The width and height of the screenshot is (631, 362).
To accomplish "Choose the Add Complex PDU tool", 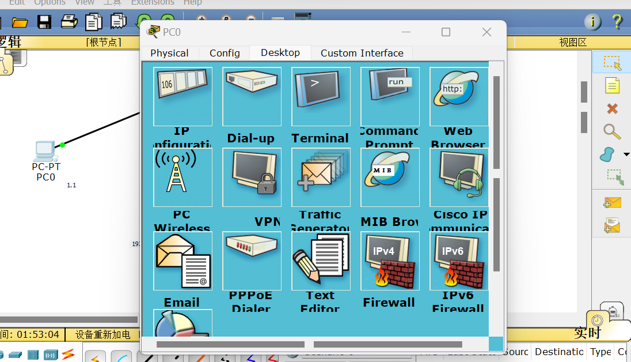I will (611, 225).
